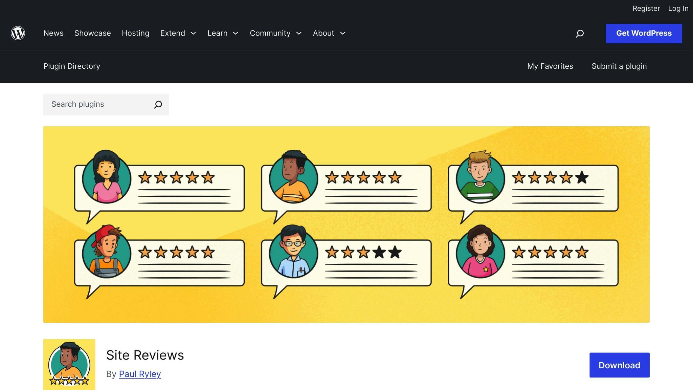
Task: Click the Site Reviews banner image
Action: click(x=346, y=224)
